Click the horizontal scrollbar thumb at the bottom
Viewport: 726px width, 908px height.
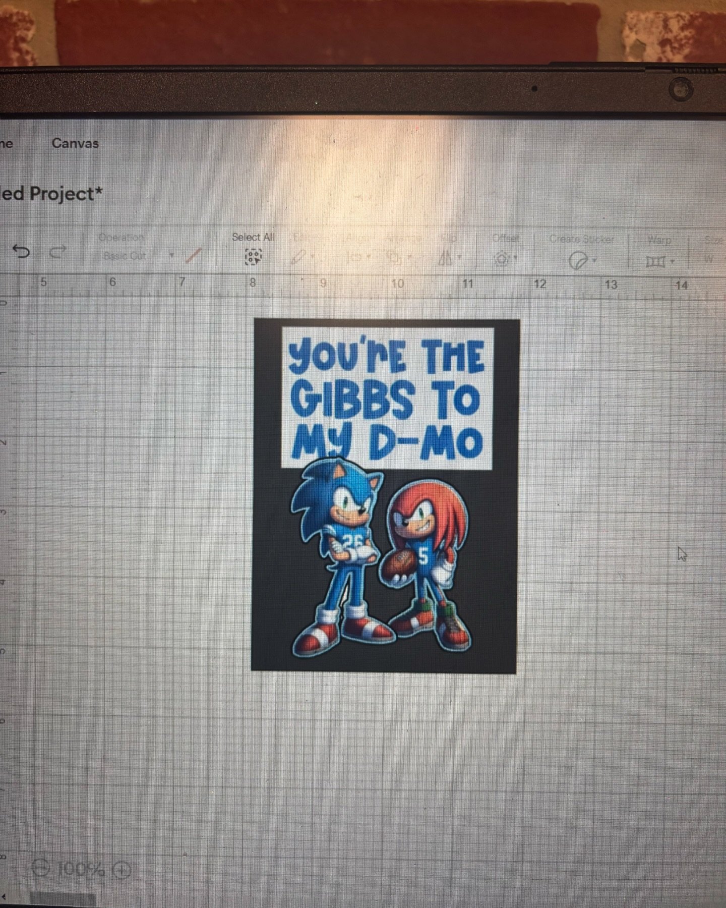point(63,898)
